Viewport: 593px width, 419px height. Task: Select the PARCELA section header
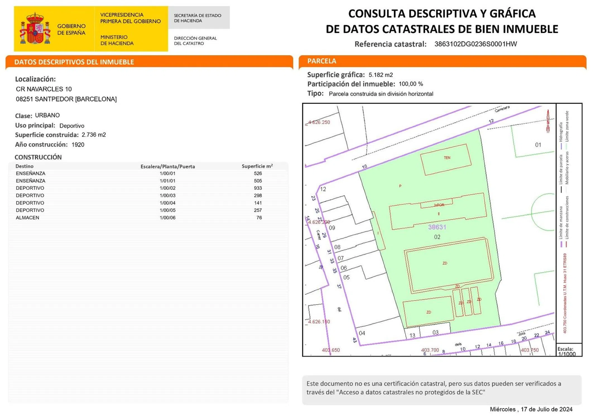coord(322,61)
